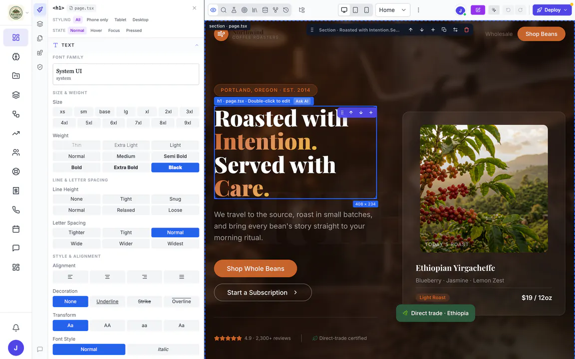The height and width of the screenshot is (359, 575).
Task: Open the lifebuoy support icon
Action: click(16, 172)
